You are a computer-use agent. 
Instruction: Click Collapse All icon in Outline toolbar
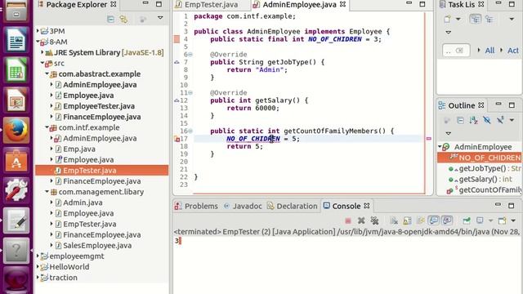pyautogui.click(x=460, y=120)
